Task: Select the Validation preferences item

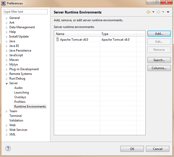Action: [x=16, y=120]
